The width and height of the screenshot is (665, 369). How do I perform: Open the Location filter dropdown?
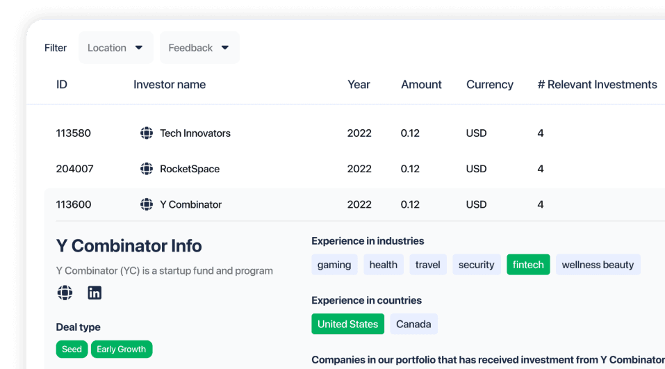115,48
